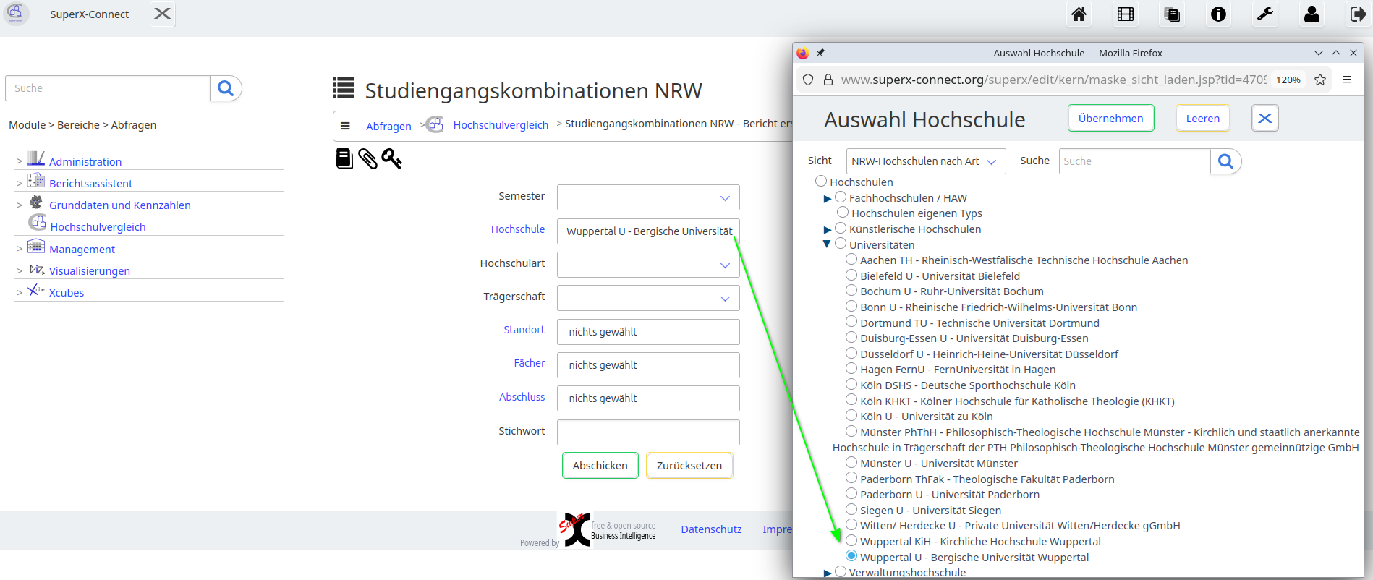1373x580 pixels.
Task: Click the user profile icon
Action: click(1312, 14)
